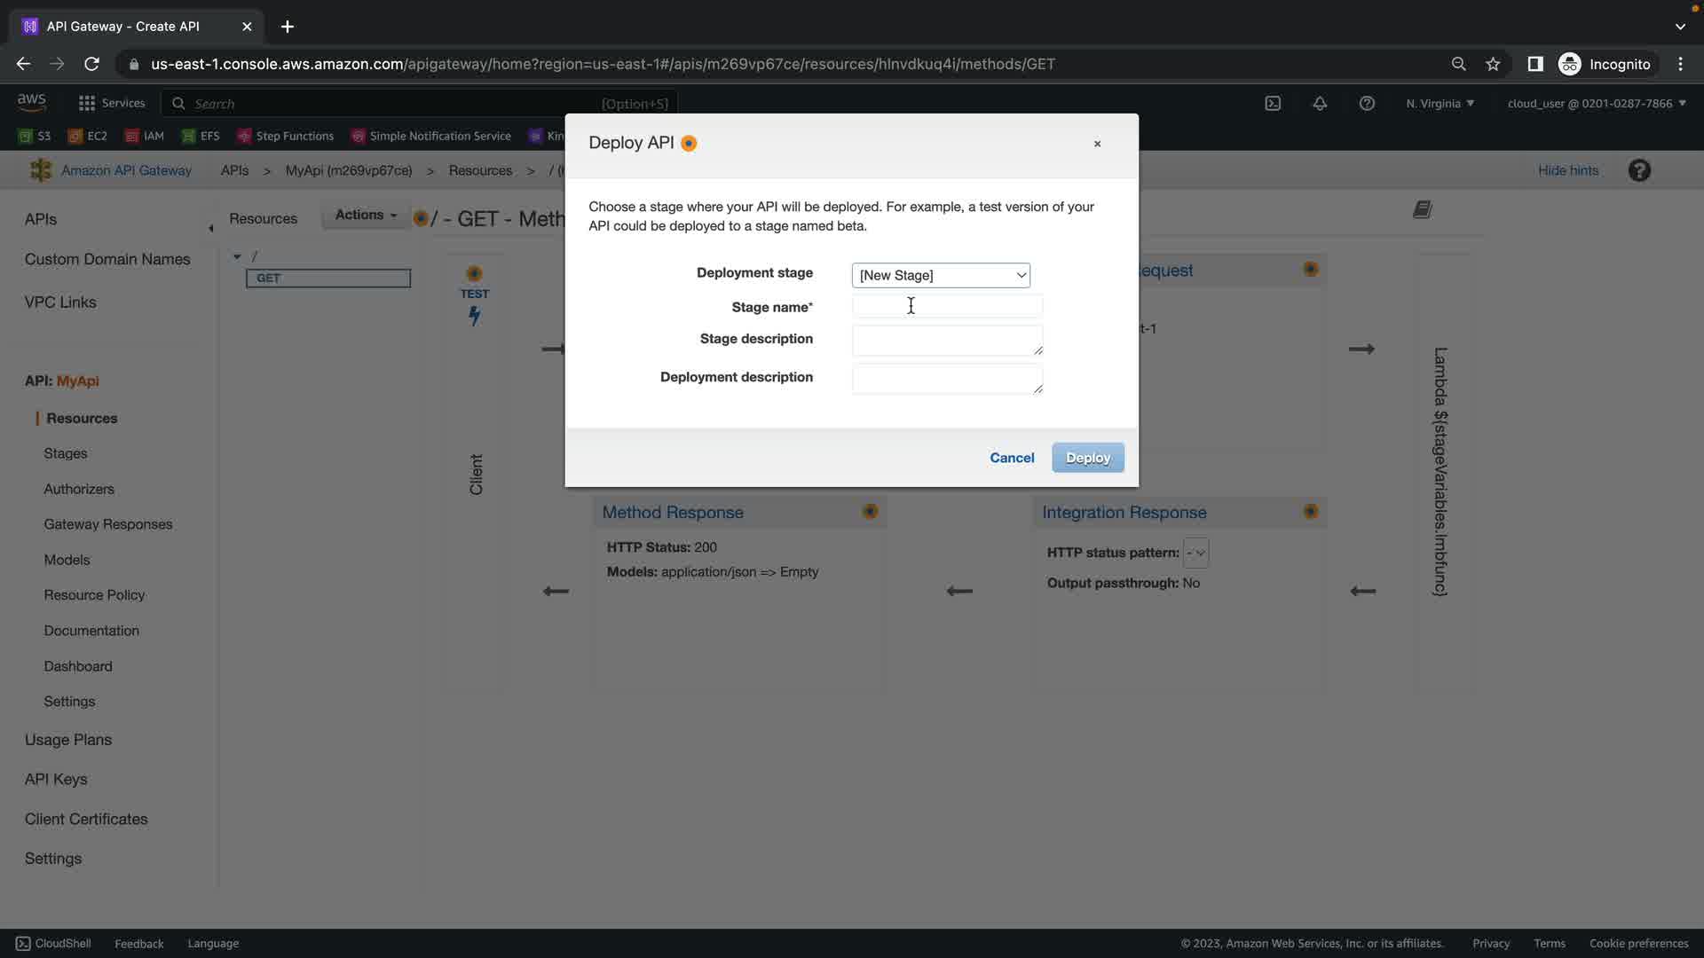Image resolution: width=1704 pixels, height=958 pixels.
Task: Bookmark the page with the star icon
Action: point(1493,64)
